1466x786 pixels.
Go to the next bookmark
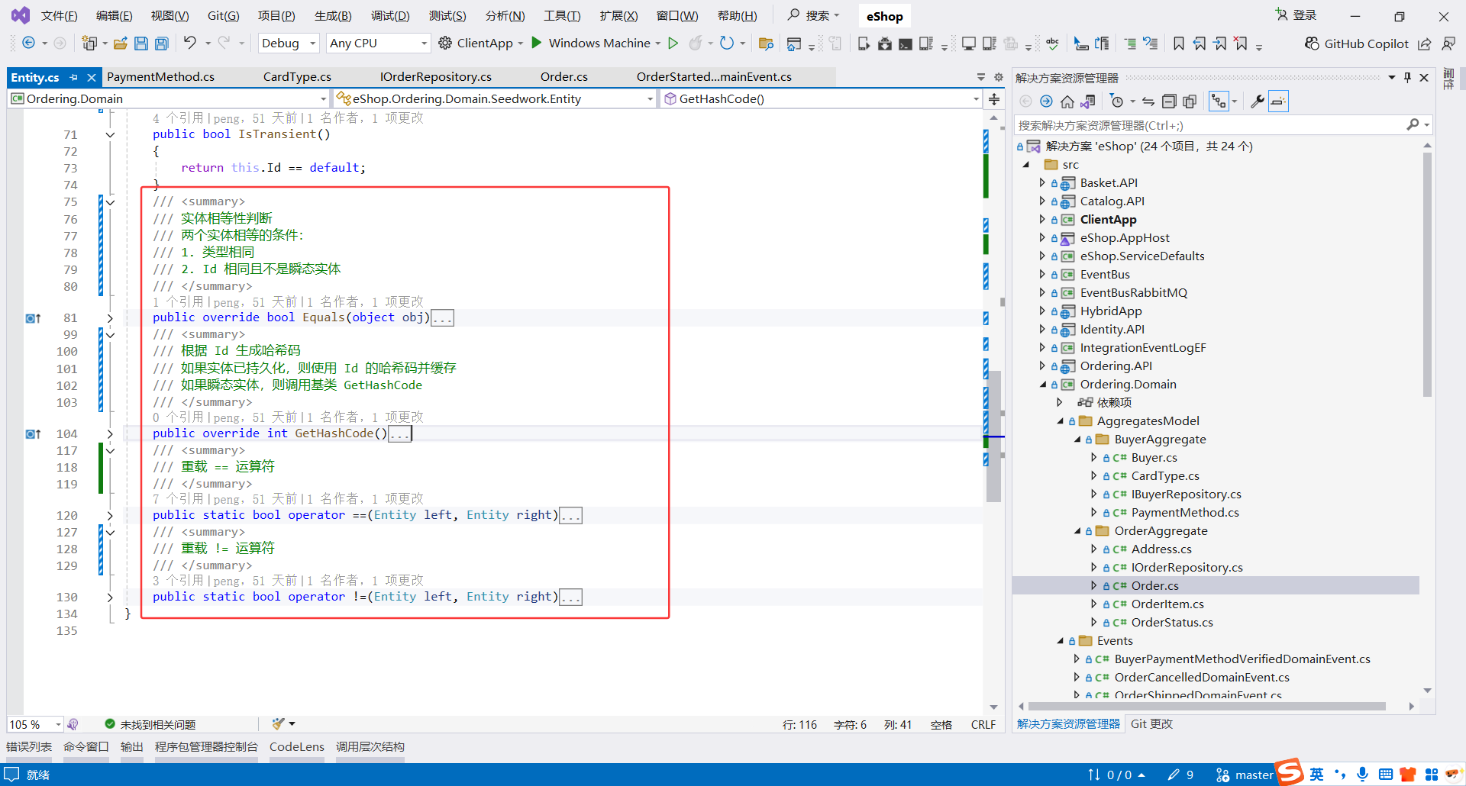click(x=1220, y=43)
